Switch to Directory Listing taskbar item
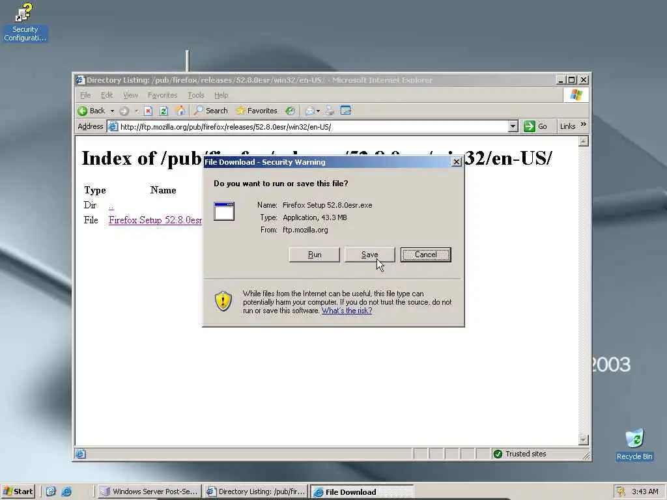Viewport: 667px width, 500px height. (256, 492)
